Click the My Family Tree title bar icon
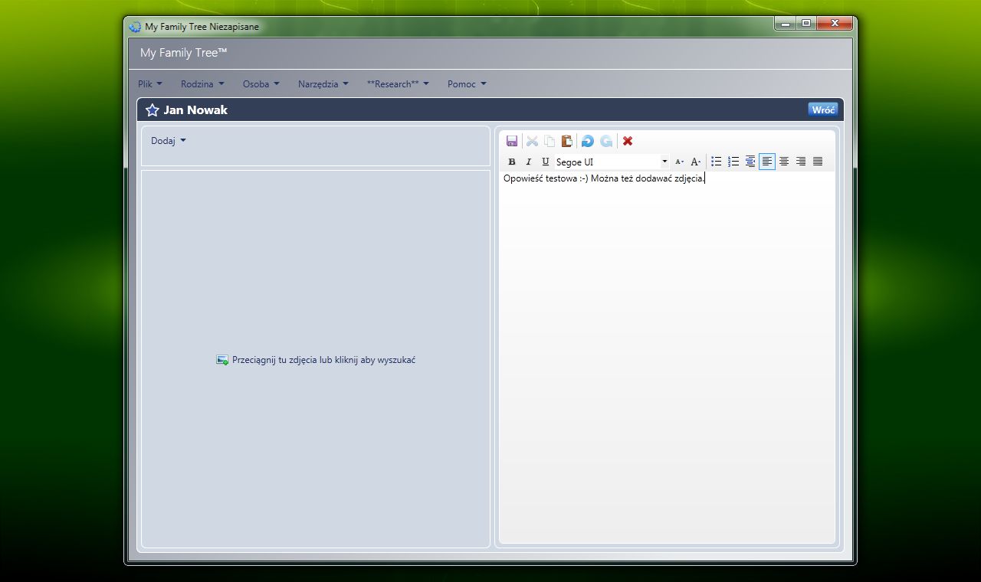 pos(136,27)
